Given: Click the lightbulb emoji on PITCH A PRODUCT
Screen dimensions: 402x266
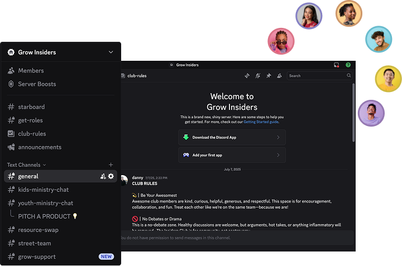Looking at the screenshot, I should click(75, 216).
